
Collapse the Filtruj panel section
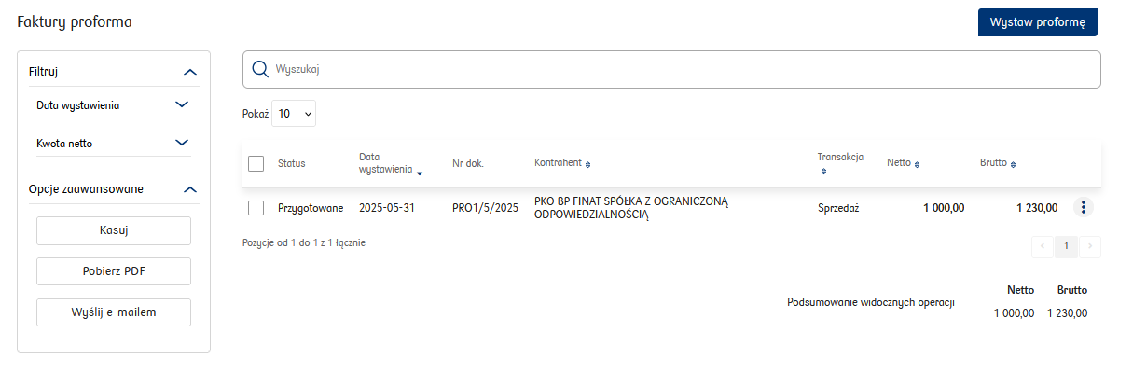coord(190,71)
